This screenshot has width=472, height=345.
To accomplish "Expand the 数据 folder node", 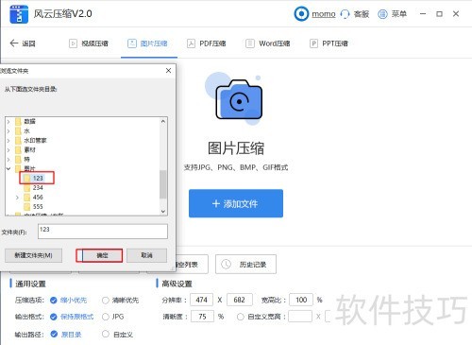I will (x=8, y=121).
